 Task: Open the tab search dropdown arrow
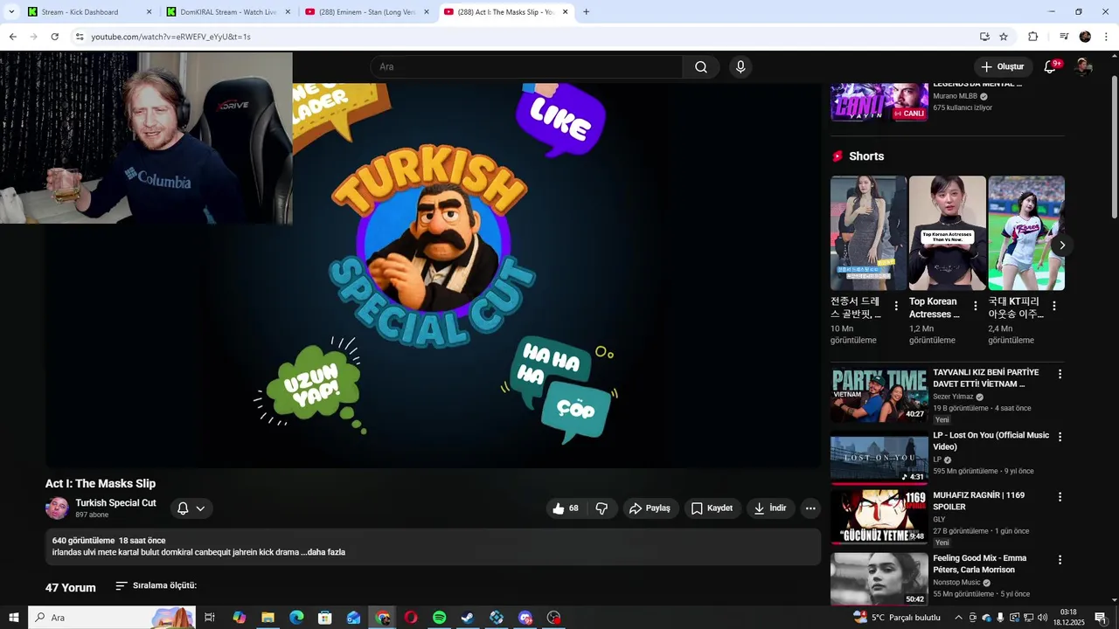tap(11, 12)
